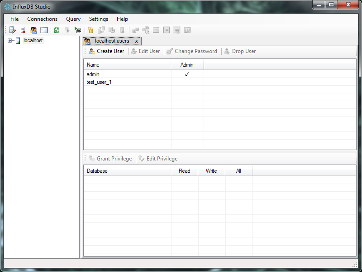Screen dimensions: 362x272
Task: Open the Query menu
Action: [73, 19]
